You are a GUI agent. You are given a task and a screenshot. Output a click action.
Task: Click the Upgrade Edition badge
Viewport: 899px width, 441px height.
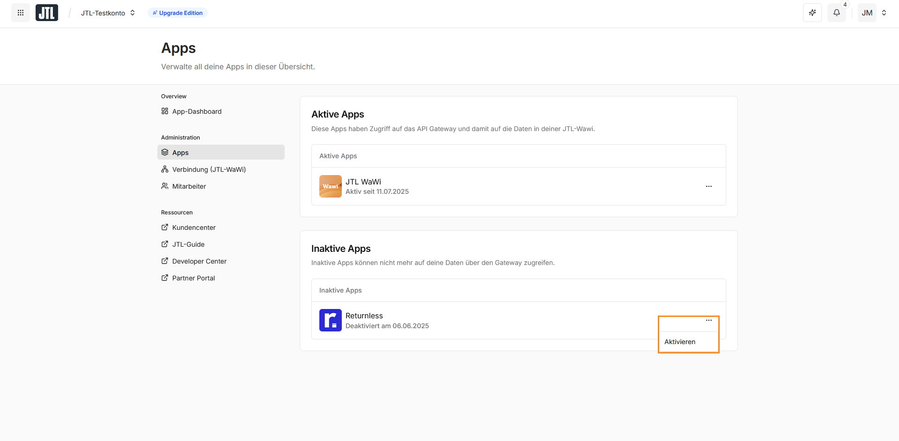(x=177, y=13)
